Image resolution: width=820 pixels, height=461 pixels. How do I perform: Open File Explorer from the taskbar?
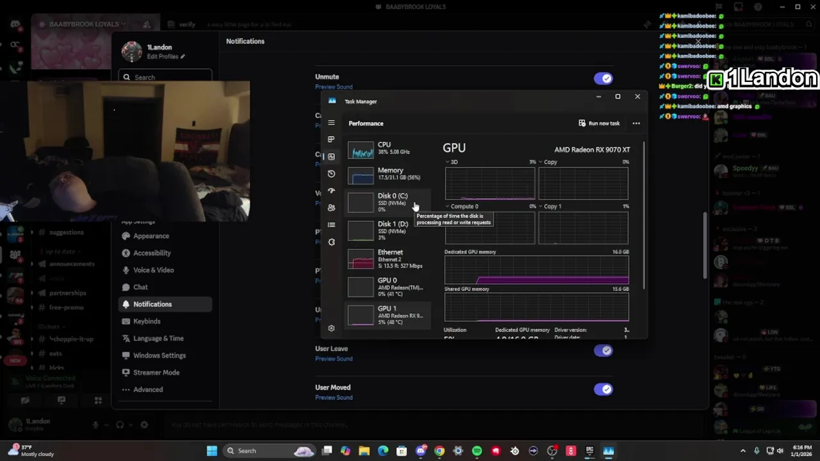(365, 451)
